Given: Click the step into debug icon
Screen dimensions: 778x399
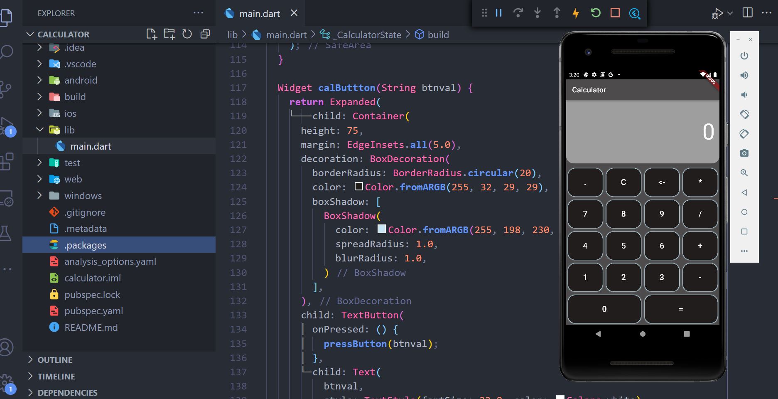Looking at the screenshot, I should (x=537, y=13).
